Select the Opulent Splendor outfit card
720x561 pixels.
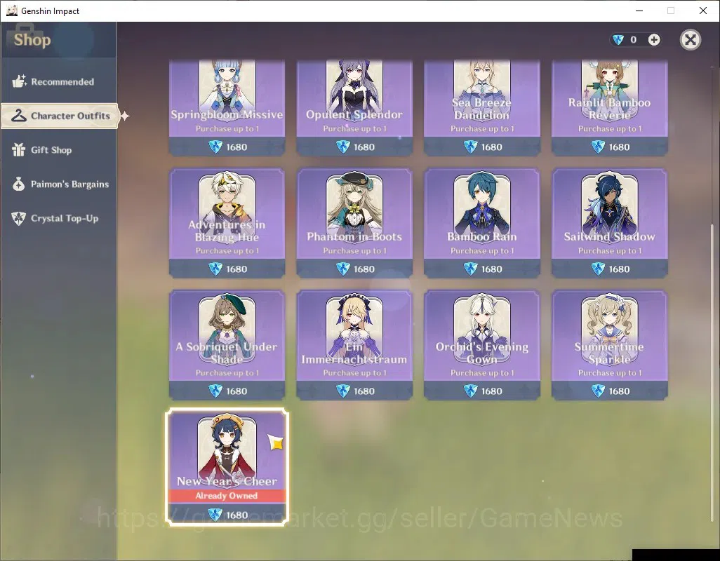point(354,108)
